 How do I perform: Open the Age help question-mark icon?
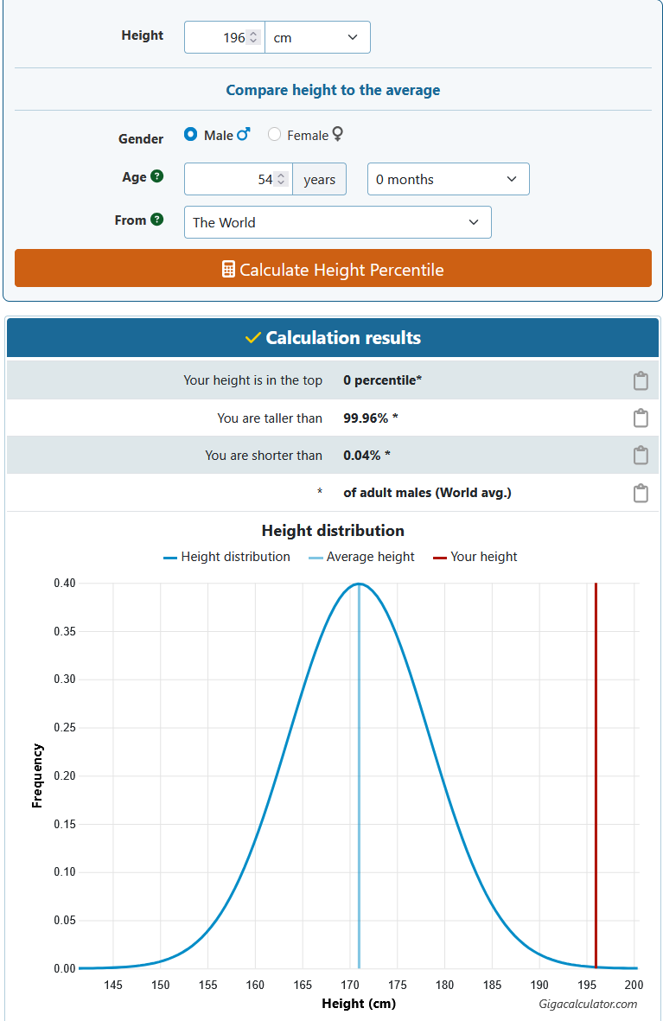click(x=157, y=176)
